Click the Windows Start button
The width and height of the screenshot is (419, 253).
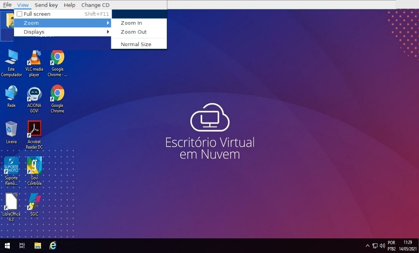[7, 246]
